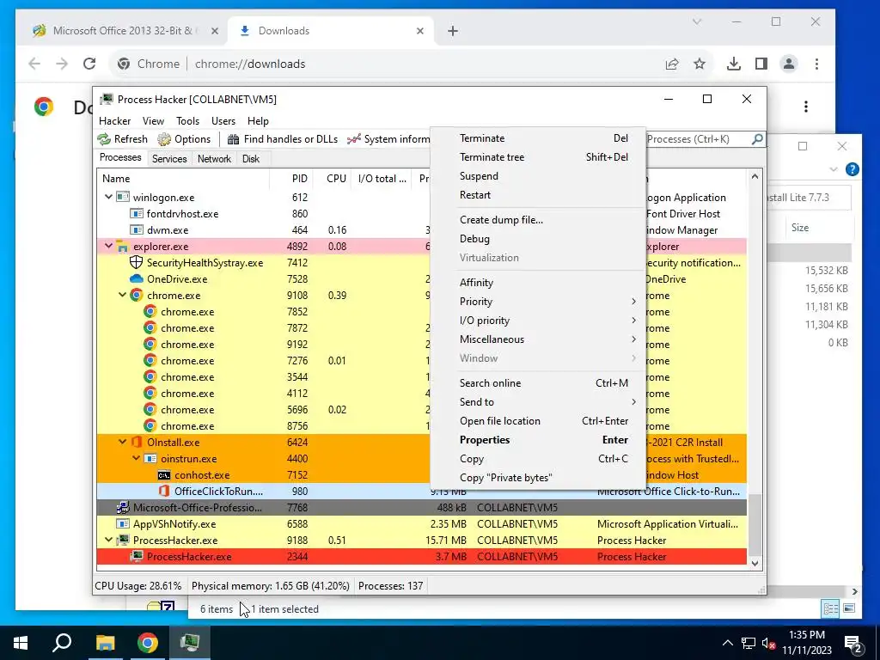Image resolution: width=880 pixels, height=660 pixels.
Task: Sort processes by PID column header
Action: point(291,179)
